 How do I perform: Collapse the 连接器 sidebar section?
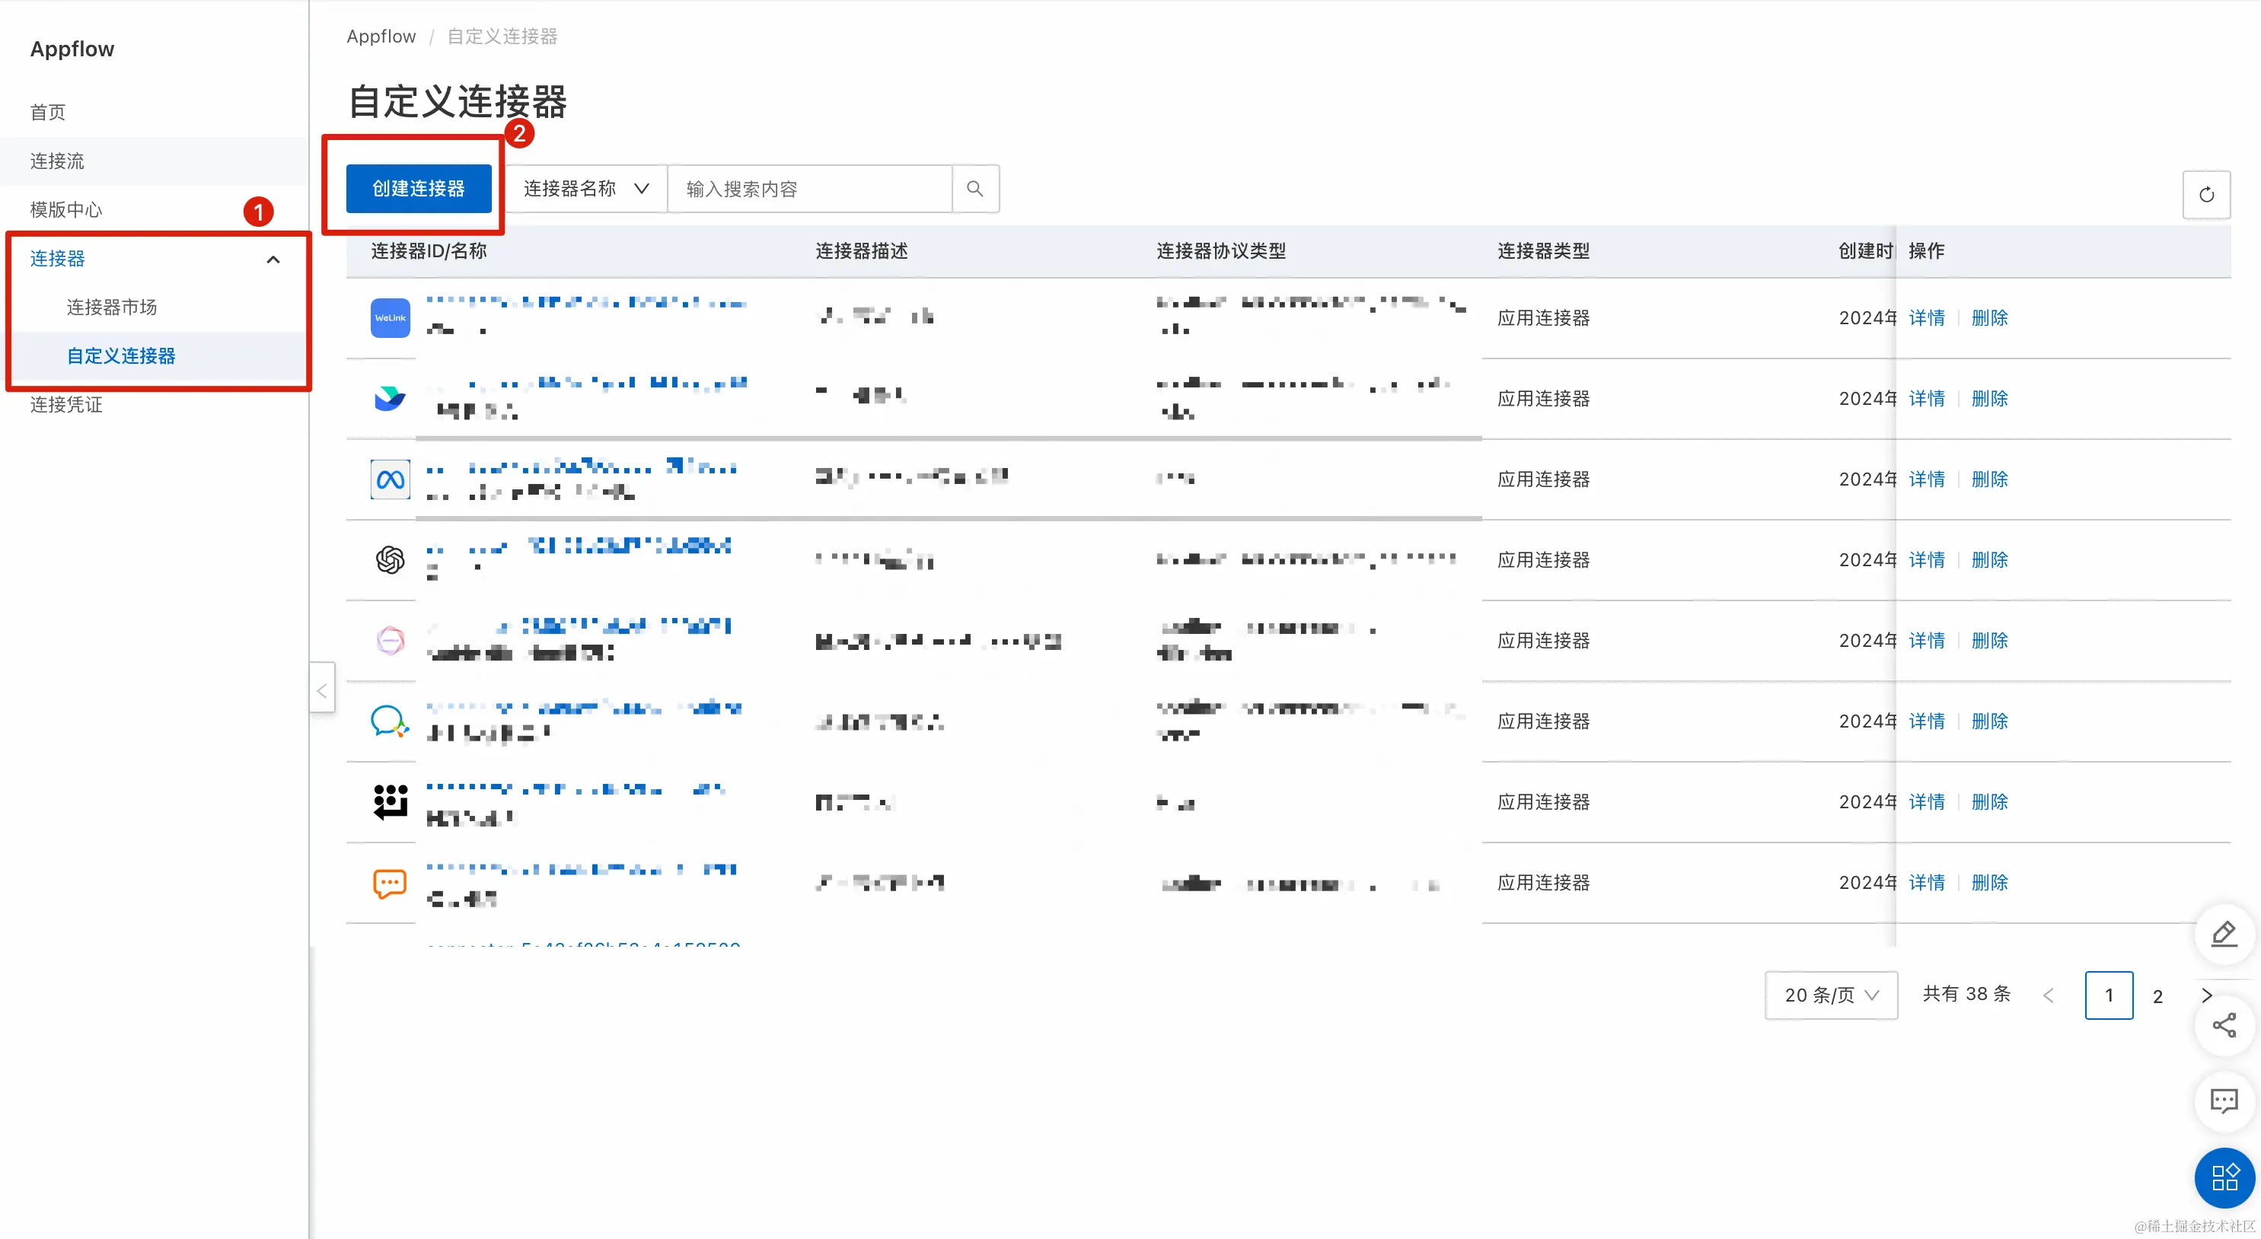pos(273,259)
